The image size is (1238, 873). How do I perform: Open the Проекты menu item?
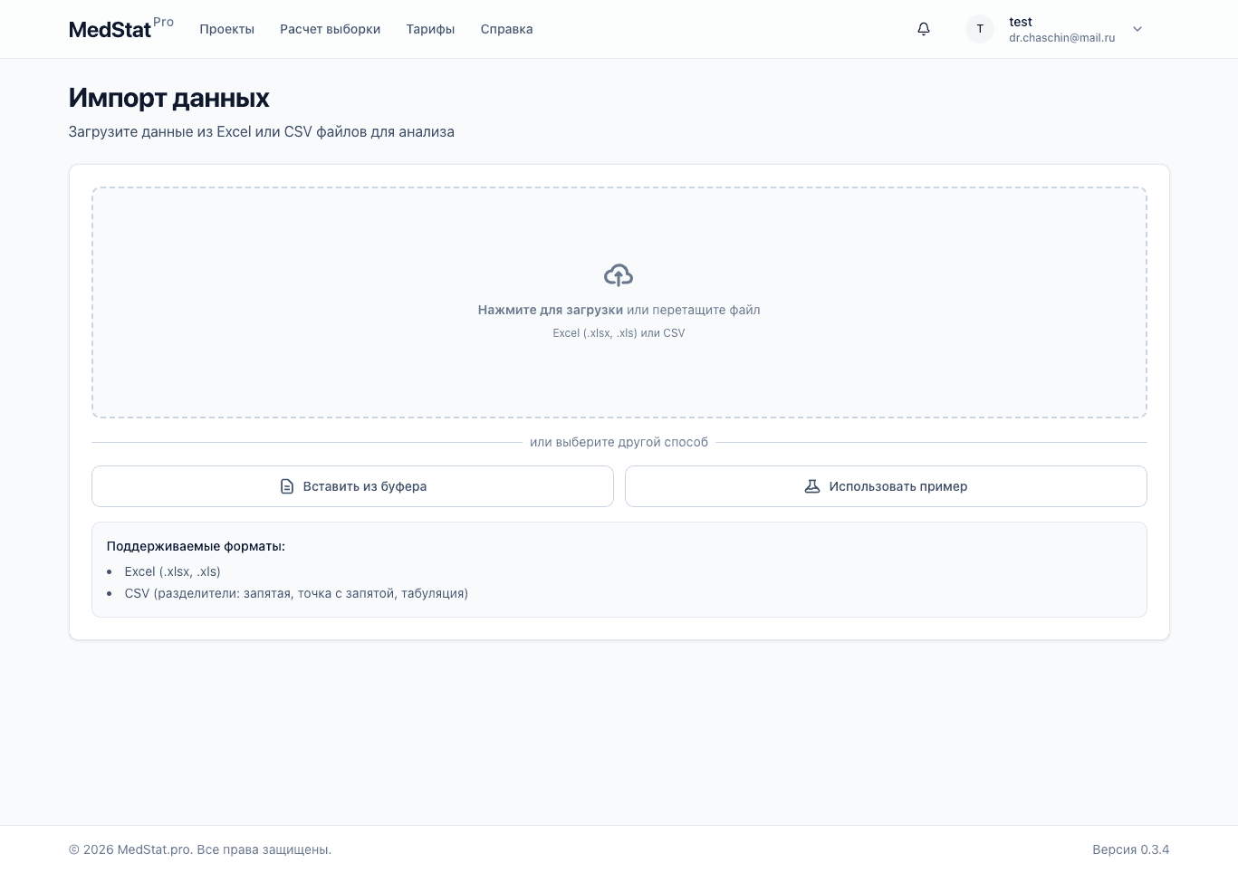tap(226, 29)
